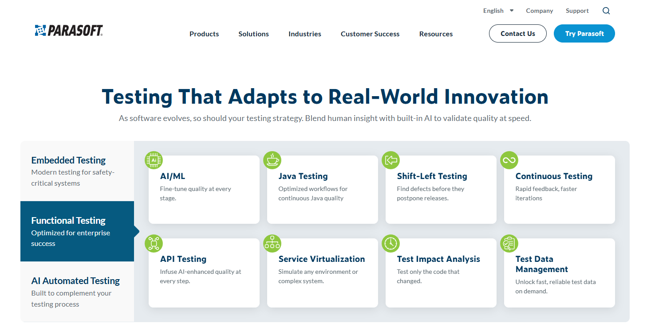The image size is (647, 331).
Task: Expand the English language dropdown
Action: pos(498,11)
